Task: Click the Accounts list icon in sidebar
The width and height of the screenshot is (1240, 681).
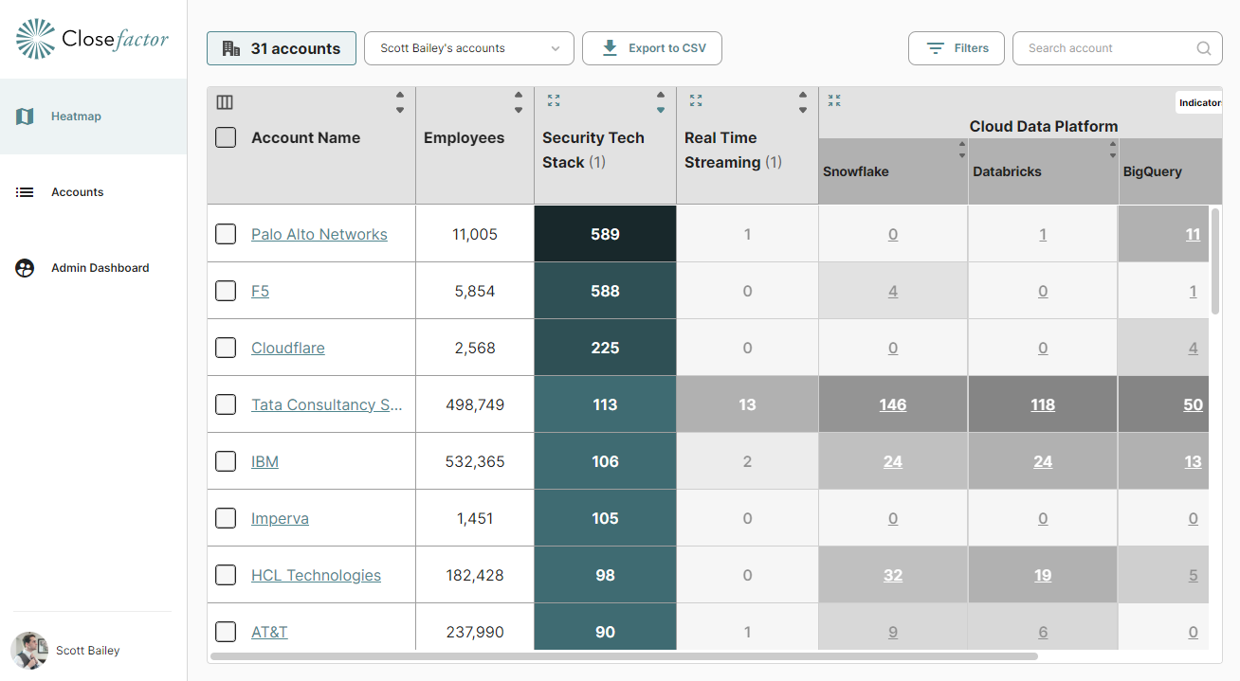Action: [25, 192]
